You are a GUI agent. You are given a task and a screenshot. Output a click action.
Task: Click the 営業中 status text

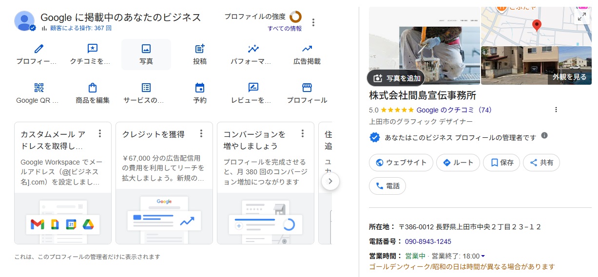415,256
